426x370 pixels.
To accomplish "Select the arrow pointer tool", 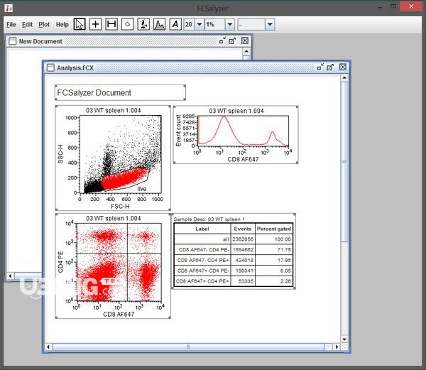I will pos(80,24).
